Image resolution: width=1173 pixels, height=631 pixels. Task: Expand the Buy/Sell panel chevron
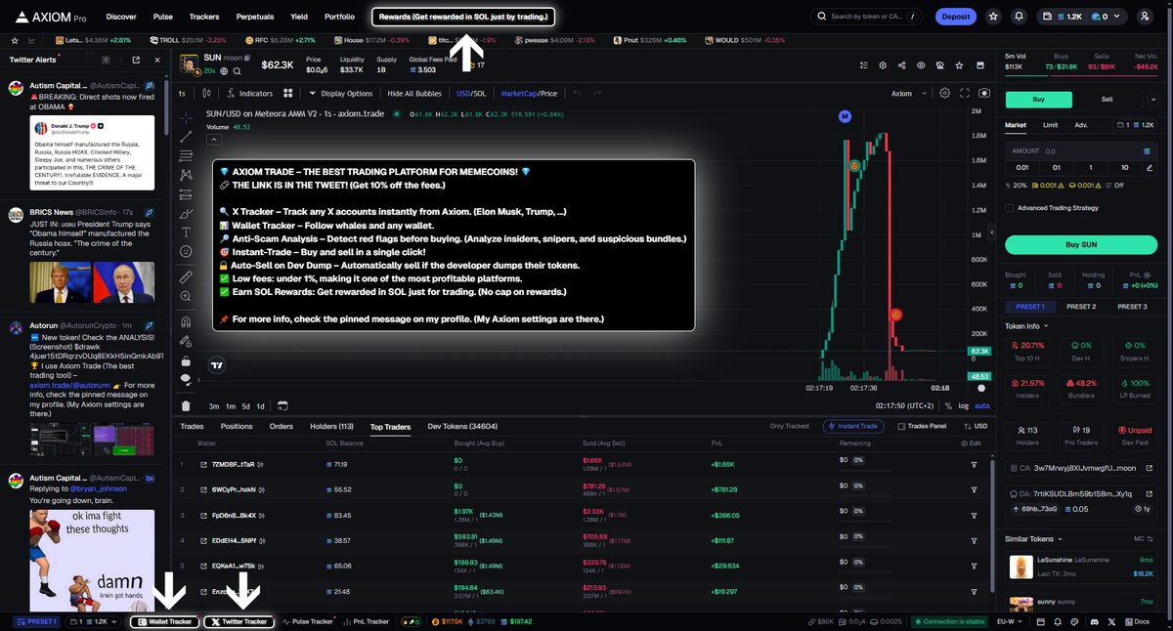point(1154,99)
